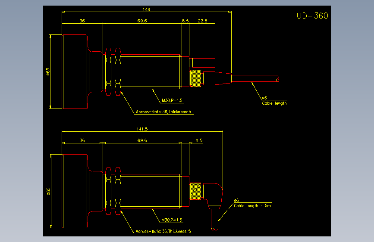The image size is (374, 242).
Task: Select 36 dimension in the elbow-connector drawing
Action: tap(82, 140)
